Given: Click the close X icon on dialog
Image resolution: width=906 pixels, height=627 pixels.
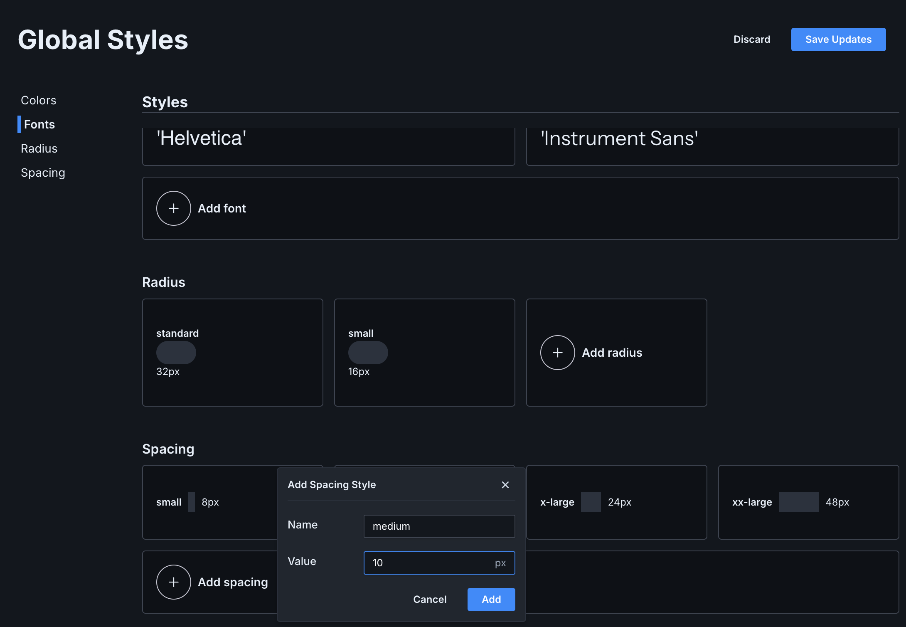Looking at the screenshot, I should (x=505, y=484).
